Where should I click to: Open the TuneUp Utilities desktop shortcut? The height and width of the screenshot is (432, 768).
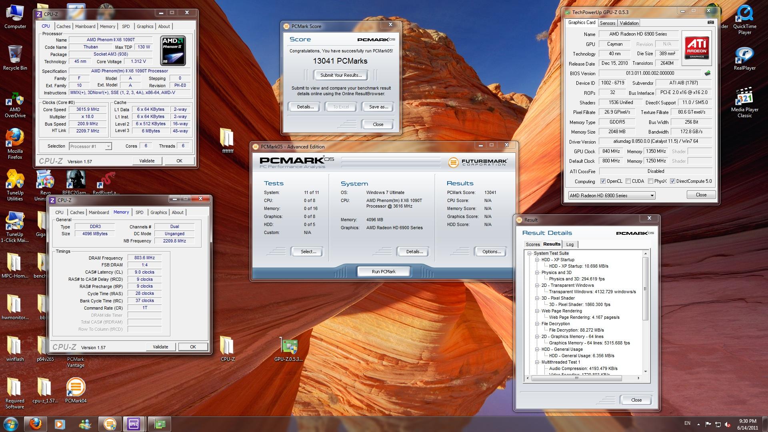pos(15,186)
